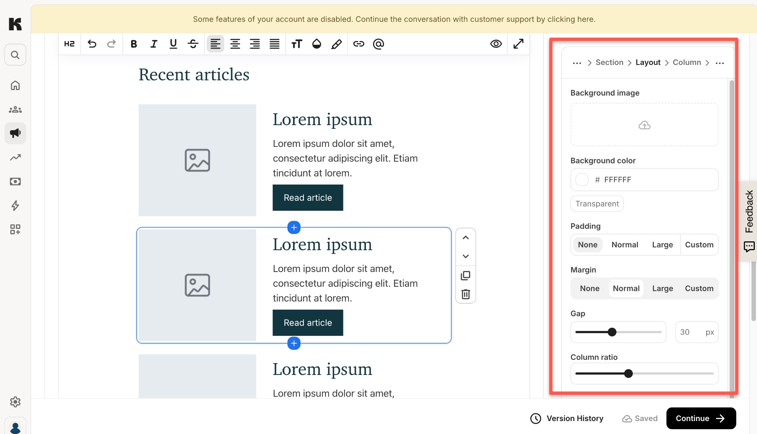Set Padding to Large

coord(662,245)
